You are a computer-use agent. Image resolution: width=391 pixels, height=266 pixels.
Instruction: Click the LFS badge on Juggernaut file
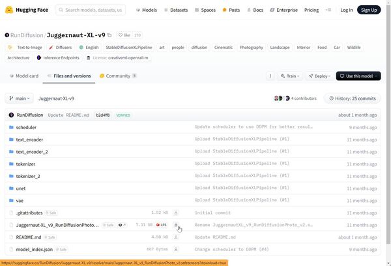[161, 225]
